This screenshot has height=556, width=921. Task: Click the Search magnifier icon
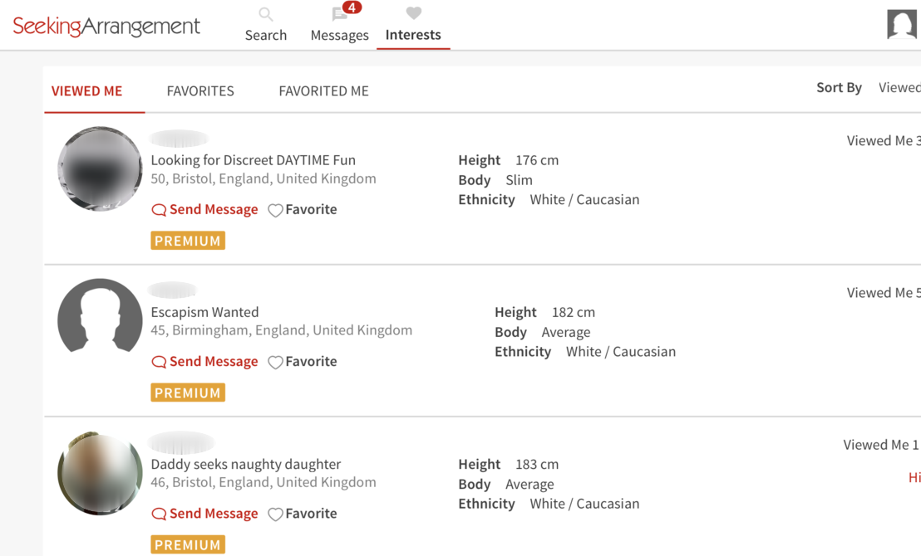pos(265,14)
